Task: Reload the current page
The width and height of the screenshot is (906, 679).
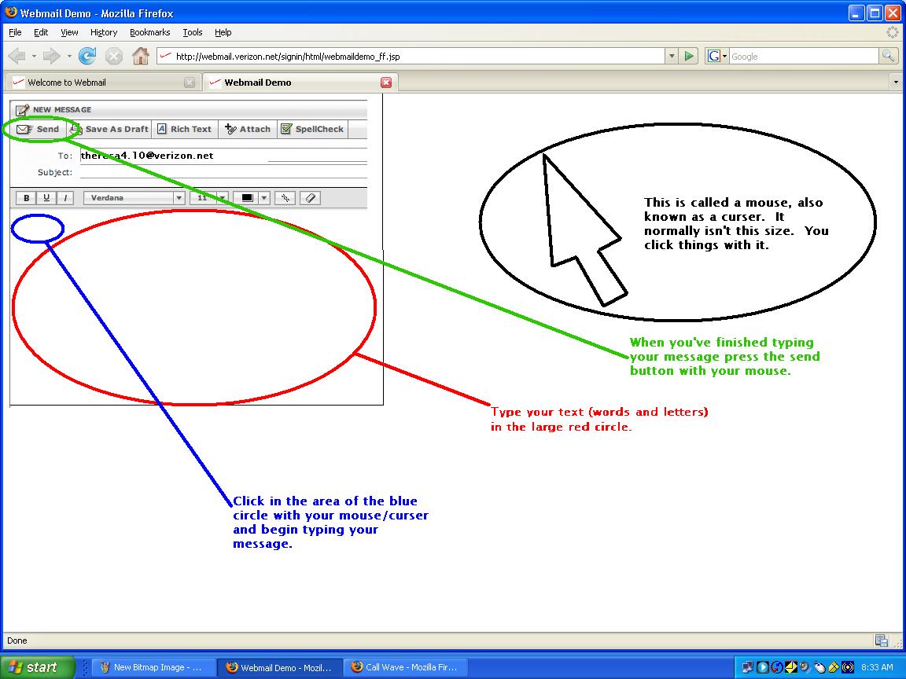Action: pyautogui.click(x=87, y=56)
